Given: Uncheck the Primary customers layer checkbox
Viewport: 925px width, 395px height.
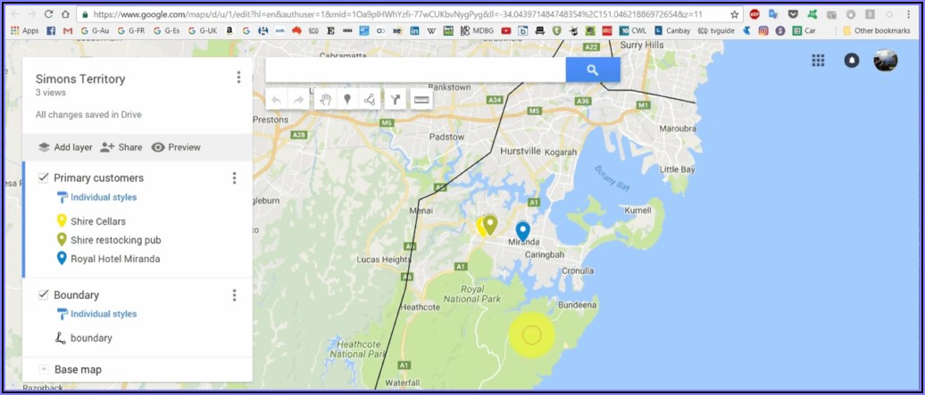Looking at the screenshot, I should coord(43,177).
